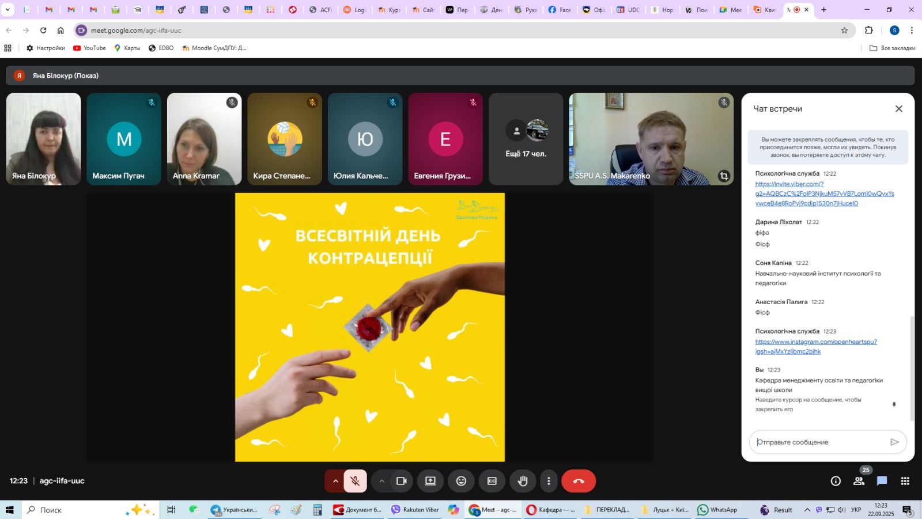Open WhatsApp from the taskbar
922x519 pixels.
point(717,510)
